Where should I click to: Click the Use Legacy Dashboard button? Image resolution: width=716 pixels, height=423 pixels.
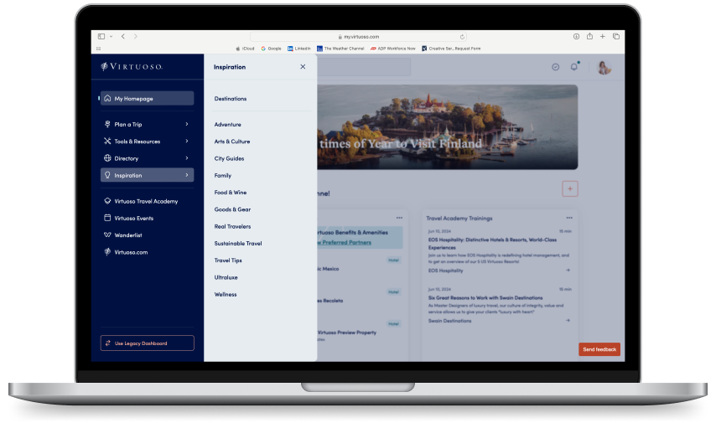click(x=147, y=343)
